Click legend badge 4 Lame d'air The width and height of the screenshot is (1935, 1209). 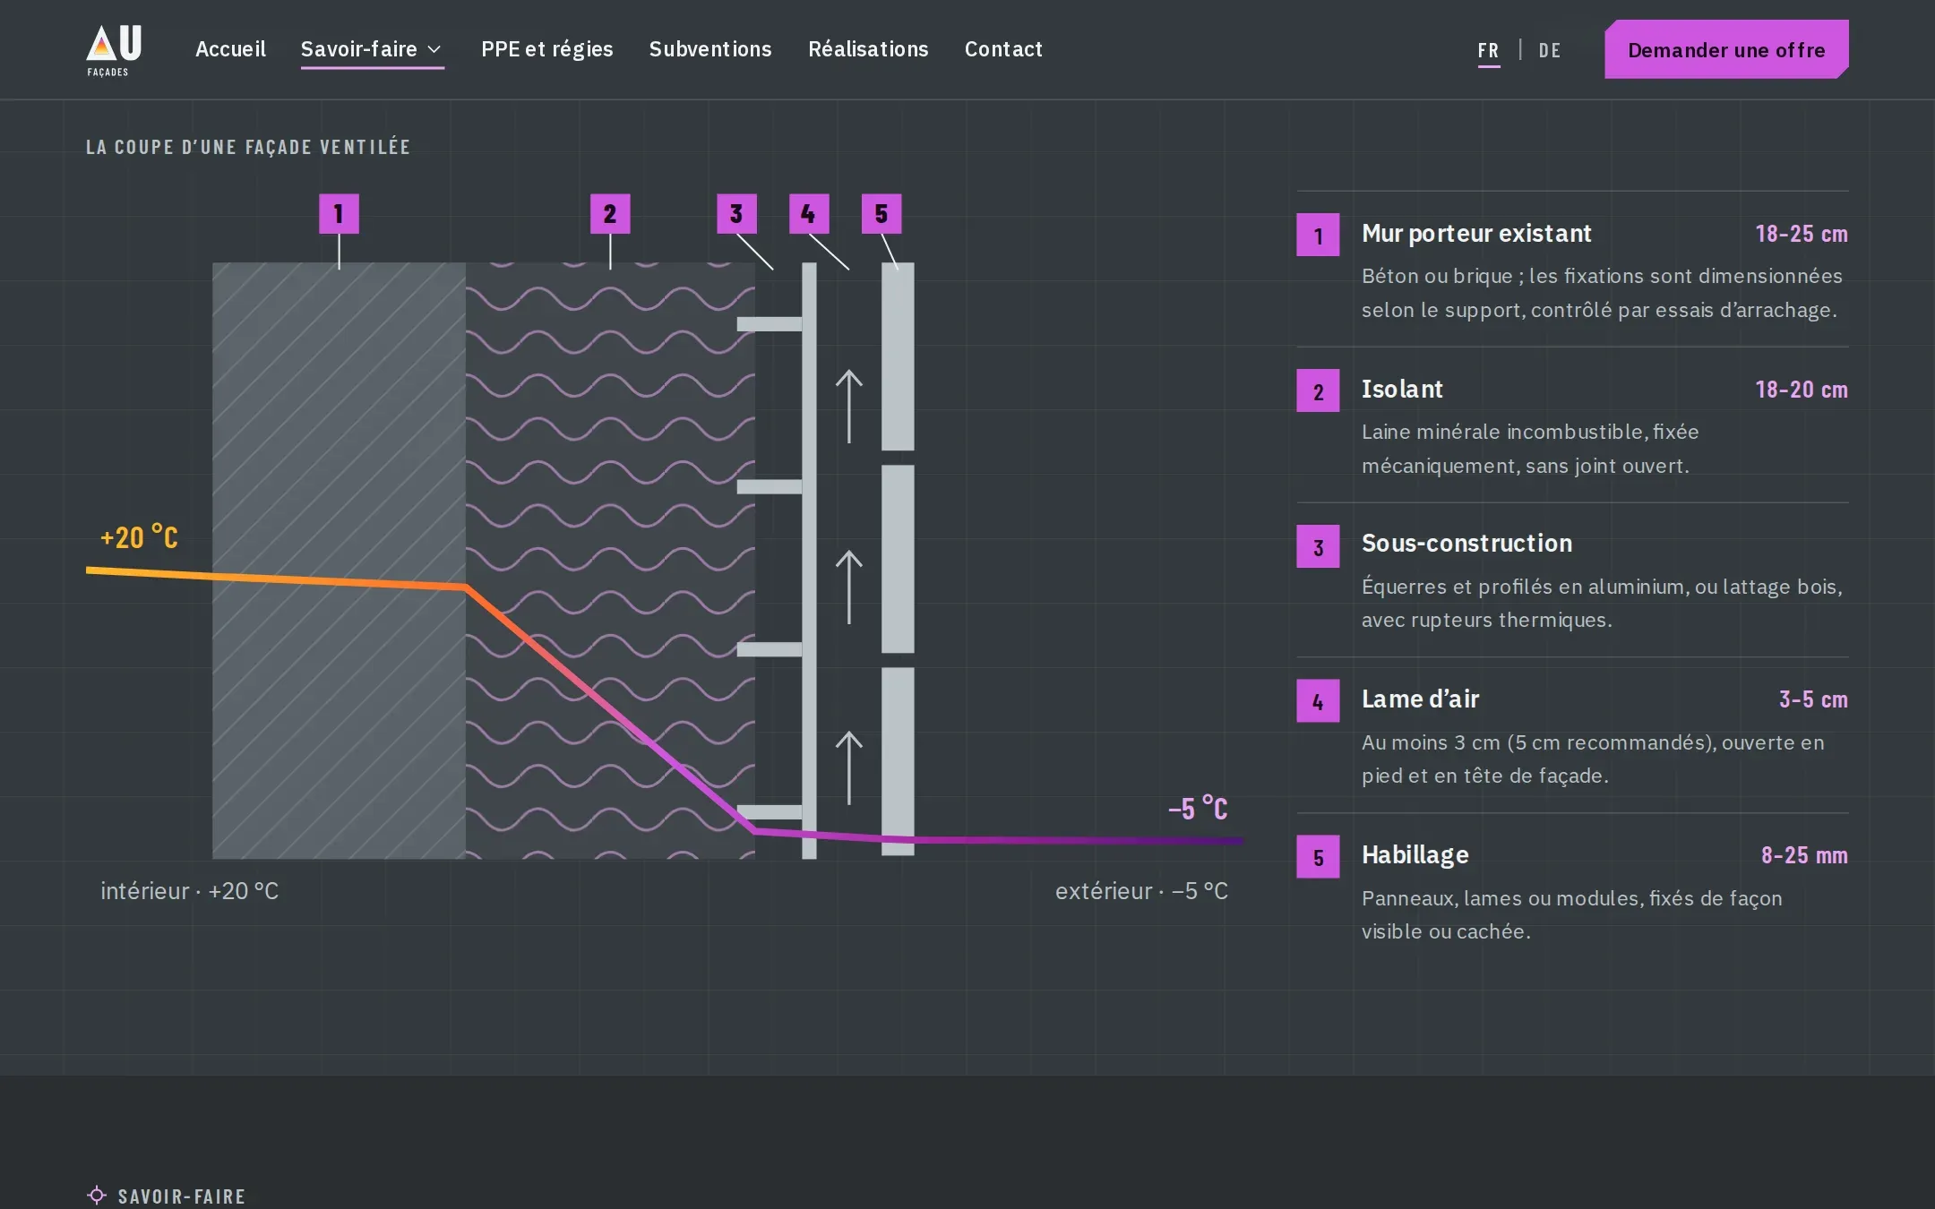click(1318, 701)
